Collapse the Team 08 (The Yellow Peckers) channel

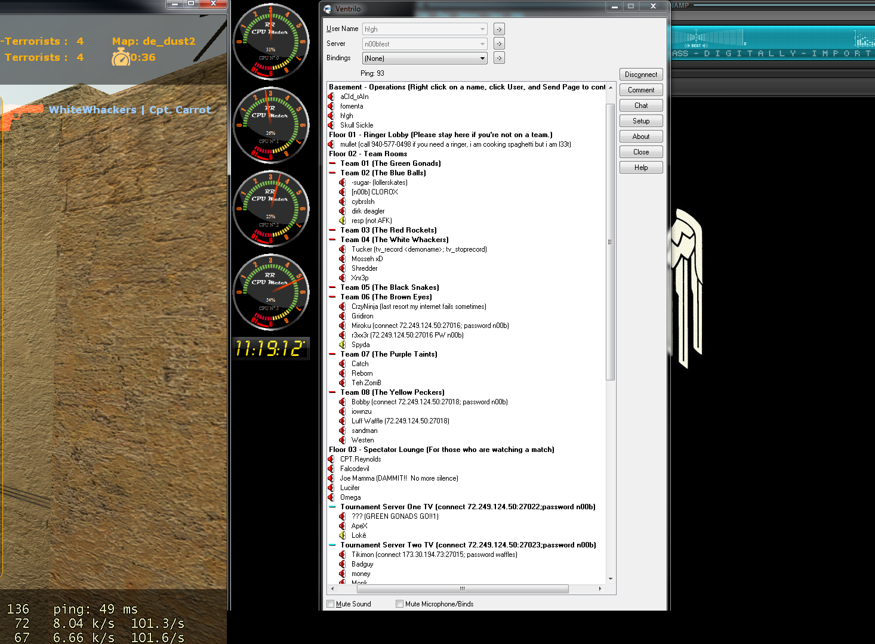(x=332, y=392)
